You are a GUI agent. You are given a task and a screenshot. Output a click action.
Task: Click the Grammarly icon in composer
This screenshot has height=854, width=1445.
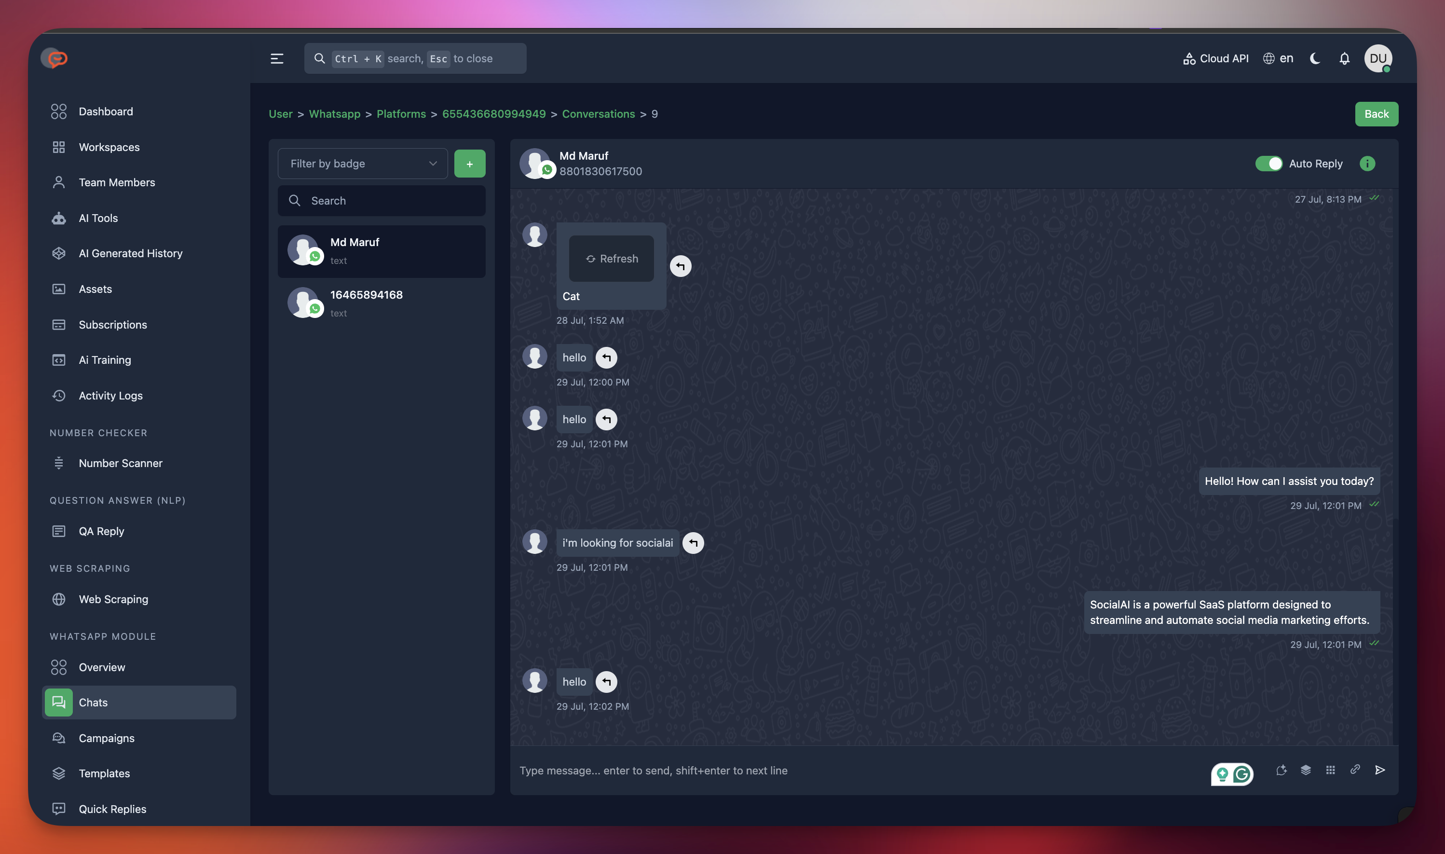pos(1241,774)
